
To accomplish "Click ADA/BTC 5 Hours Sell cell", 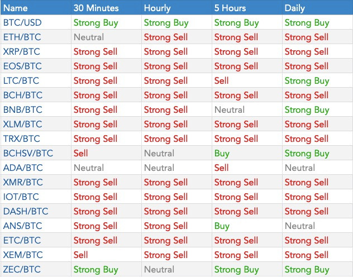I will point(222,168).
